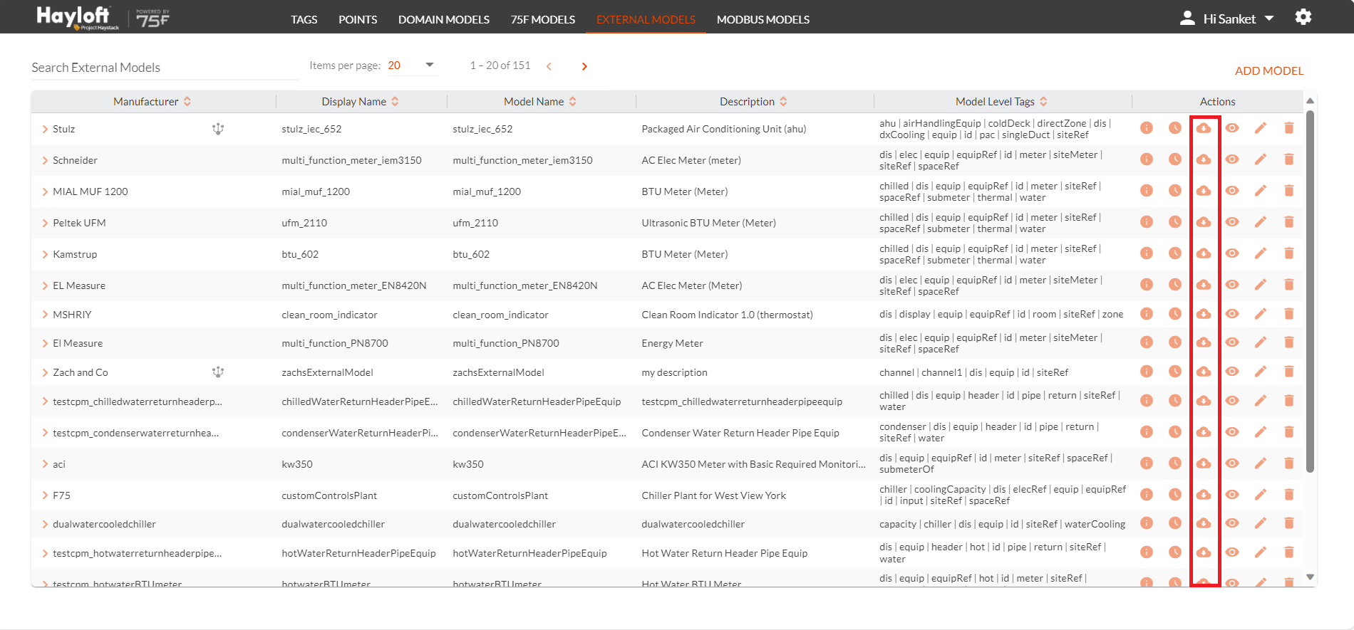Edit the F75 customControlsPlant model
Screen dimensions: 1354x630
(1261, 495)
